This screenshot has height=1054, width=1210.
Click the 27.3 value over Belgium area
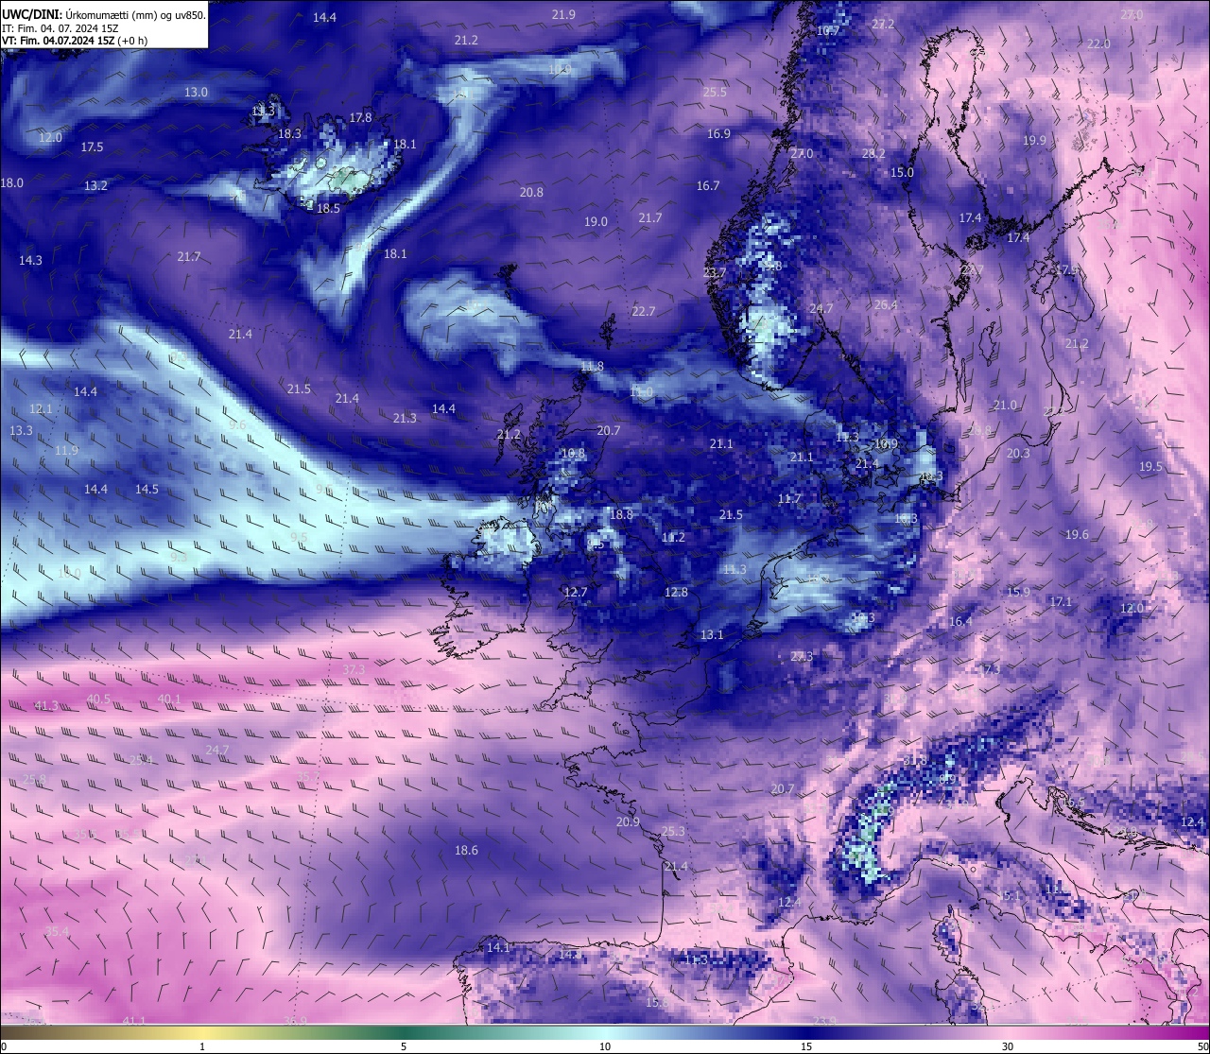(x=802, y=656)
